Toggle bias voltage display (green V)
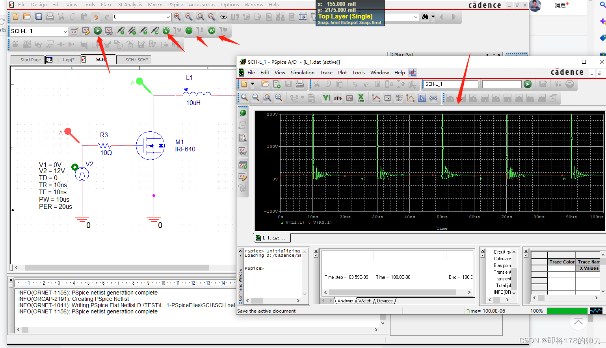 pyautogui.click(x=166, y=31)
